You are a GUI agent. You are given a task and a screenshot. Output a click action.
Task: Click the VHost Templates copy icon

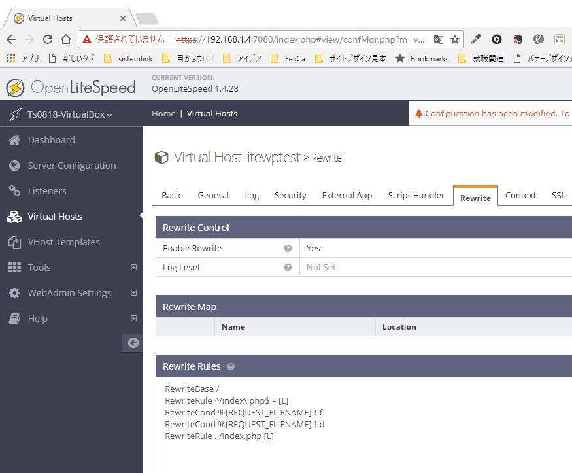[14, 242]
